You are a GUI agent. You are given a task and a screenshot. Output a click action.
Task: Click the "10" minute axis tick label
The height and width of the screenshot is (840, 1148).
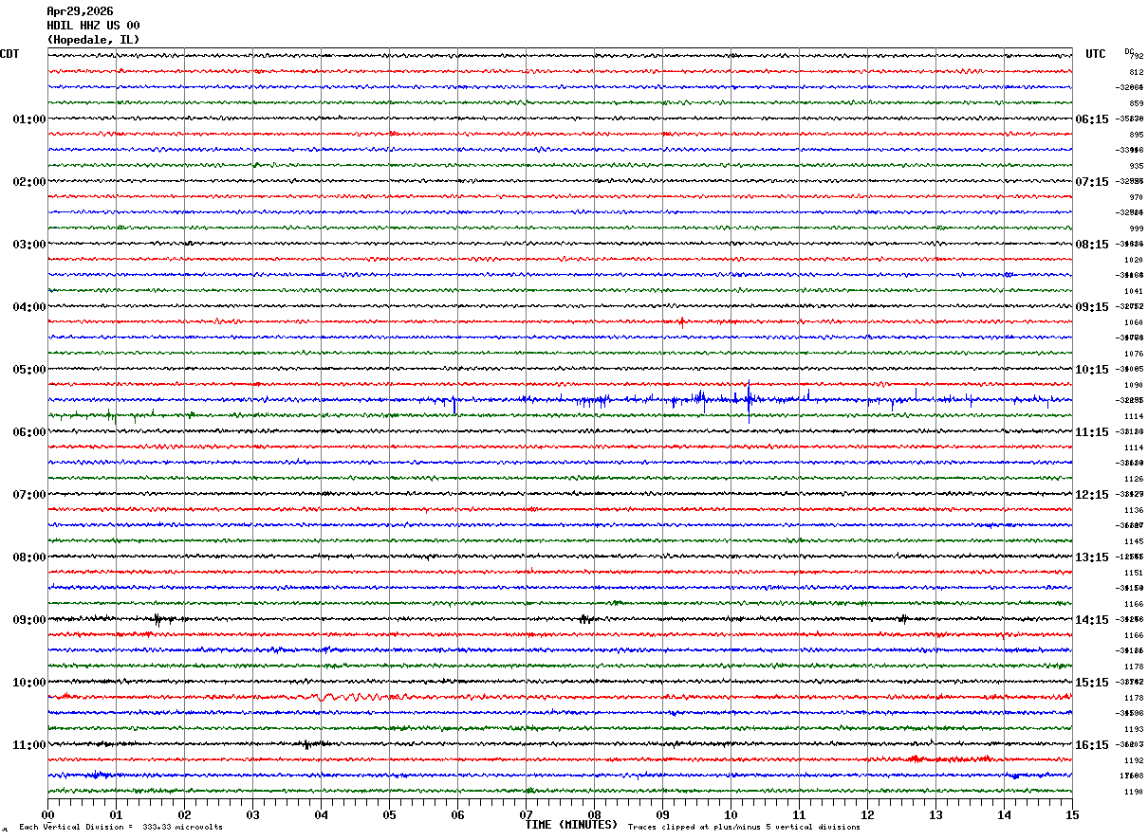(x=731, y=814)
